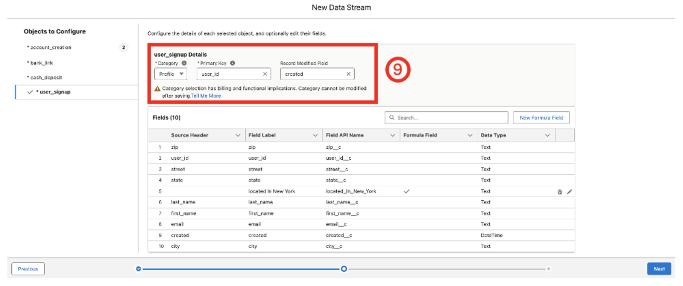Click the DateTime data type cell
The height and width of the screenshot is (286, 683).
[491, 235]
